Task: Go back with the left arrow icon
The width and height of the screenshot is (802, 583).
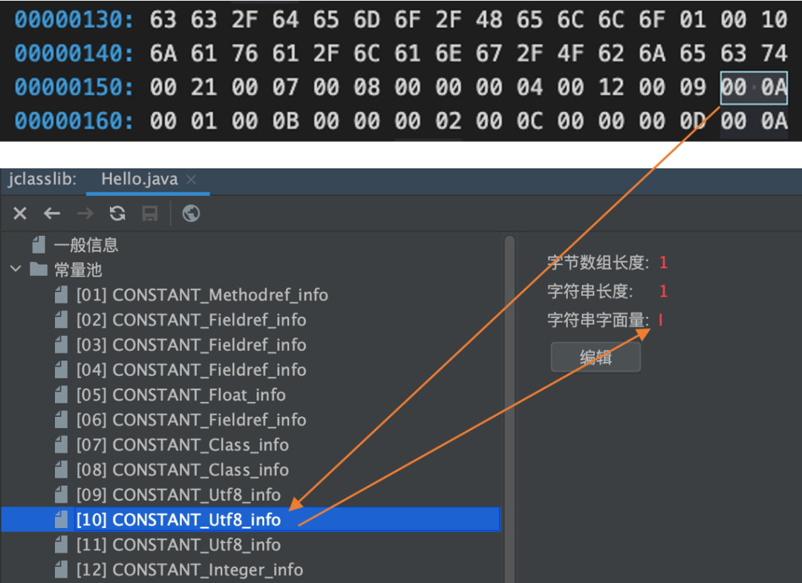Action: coord(52,213)
